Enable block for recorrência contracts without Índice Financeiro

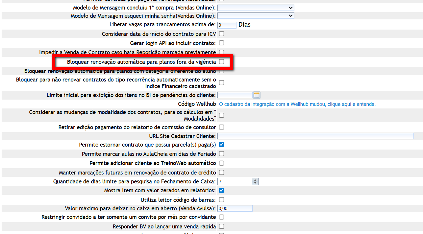[x=222, y=83]
